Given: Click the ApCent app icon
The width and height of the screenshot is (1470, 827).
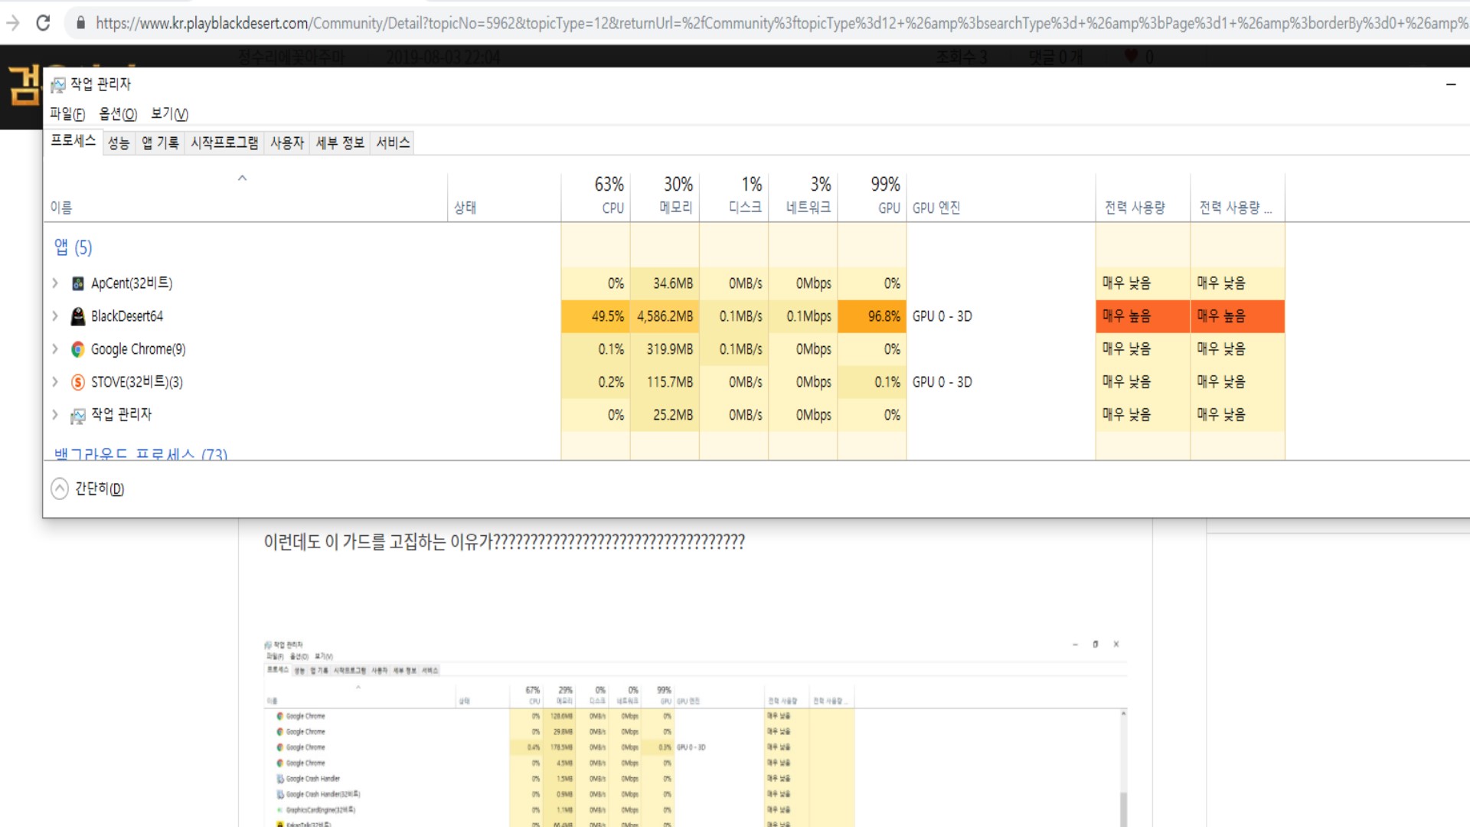Looking at the screenshot, I should point(77,283).
